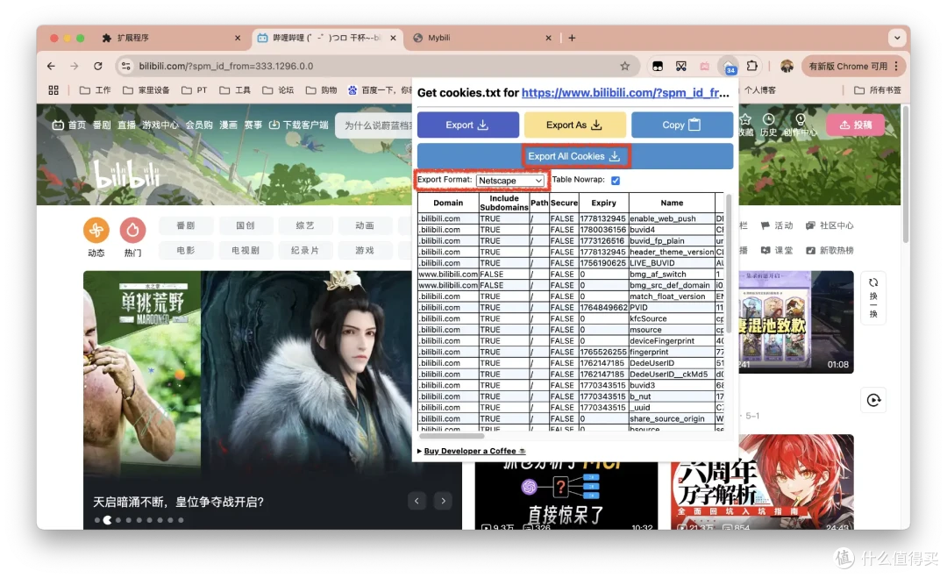Viewport: 947px width, 578px height.
Task: Click the orange 动态 feed icon
Action: [x=95, y=228]
